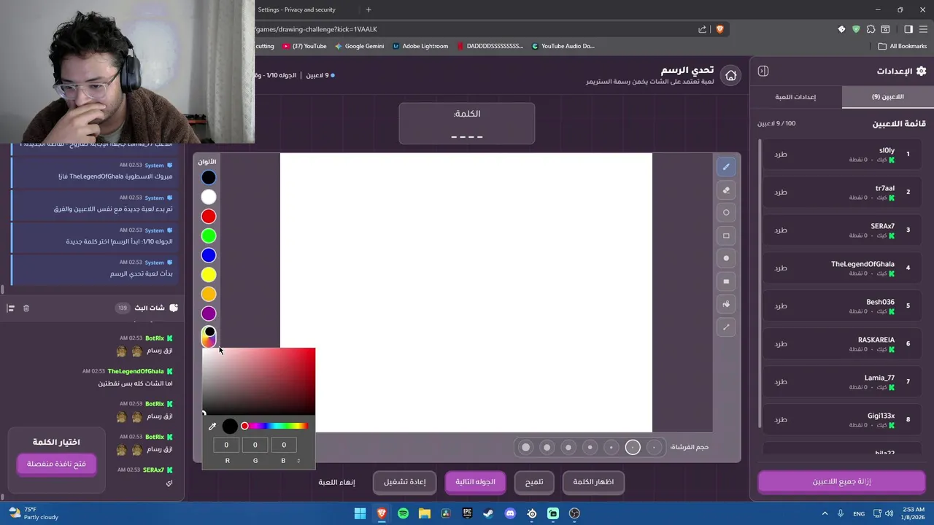
Task: Open Steam from the taskbar
Action: coord(488,513)
